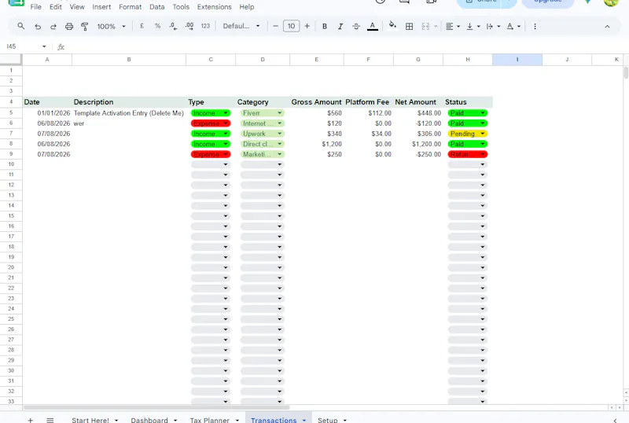The image size is (629, 423).
Task: Click the merge cells icon
Action: pos(425,27)
